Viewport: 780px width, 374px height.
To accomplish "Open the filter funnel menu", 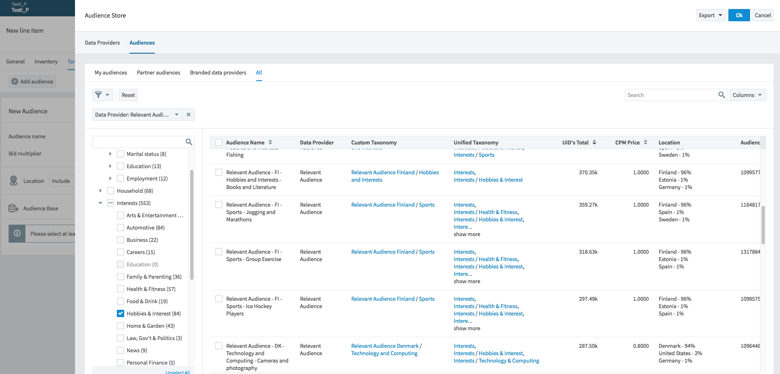I will 102,95.
